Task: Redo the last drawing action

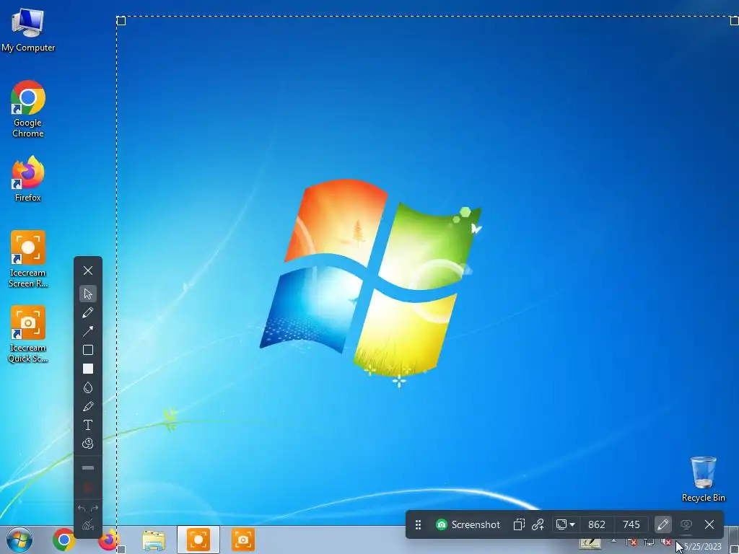Action: point(95,509)
